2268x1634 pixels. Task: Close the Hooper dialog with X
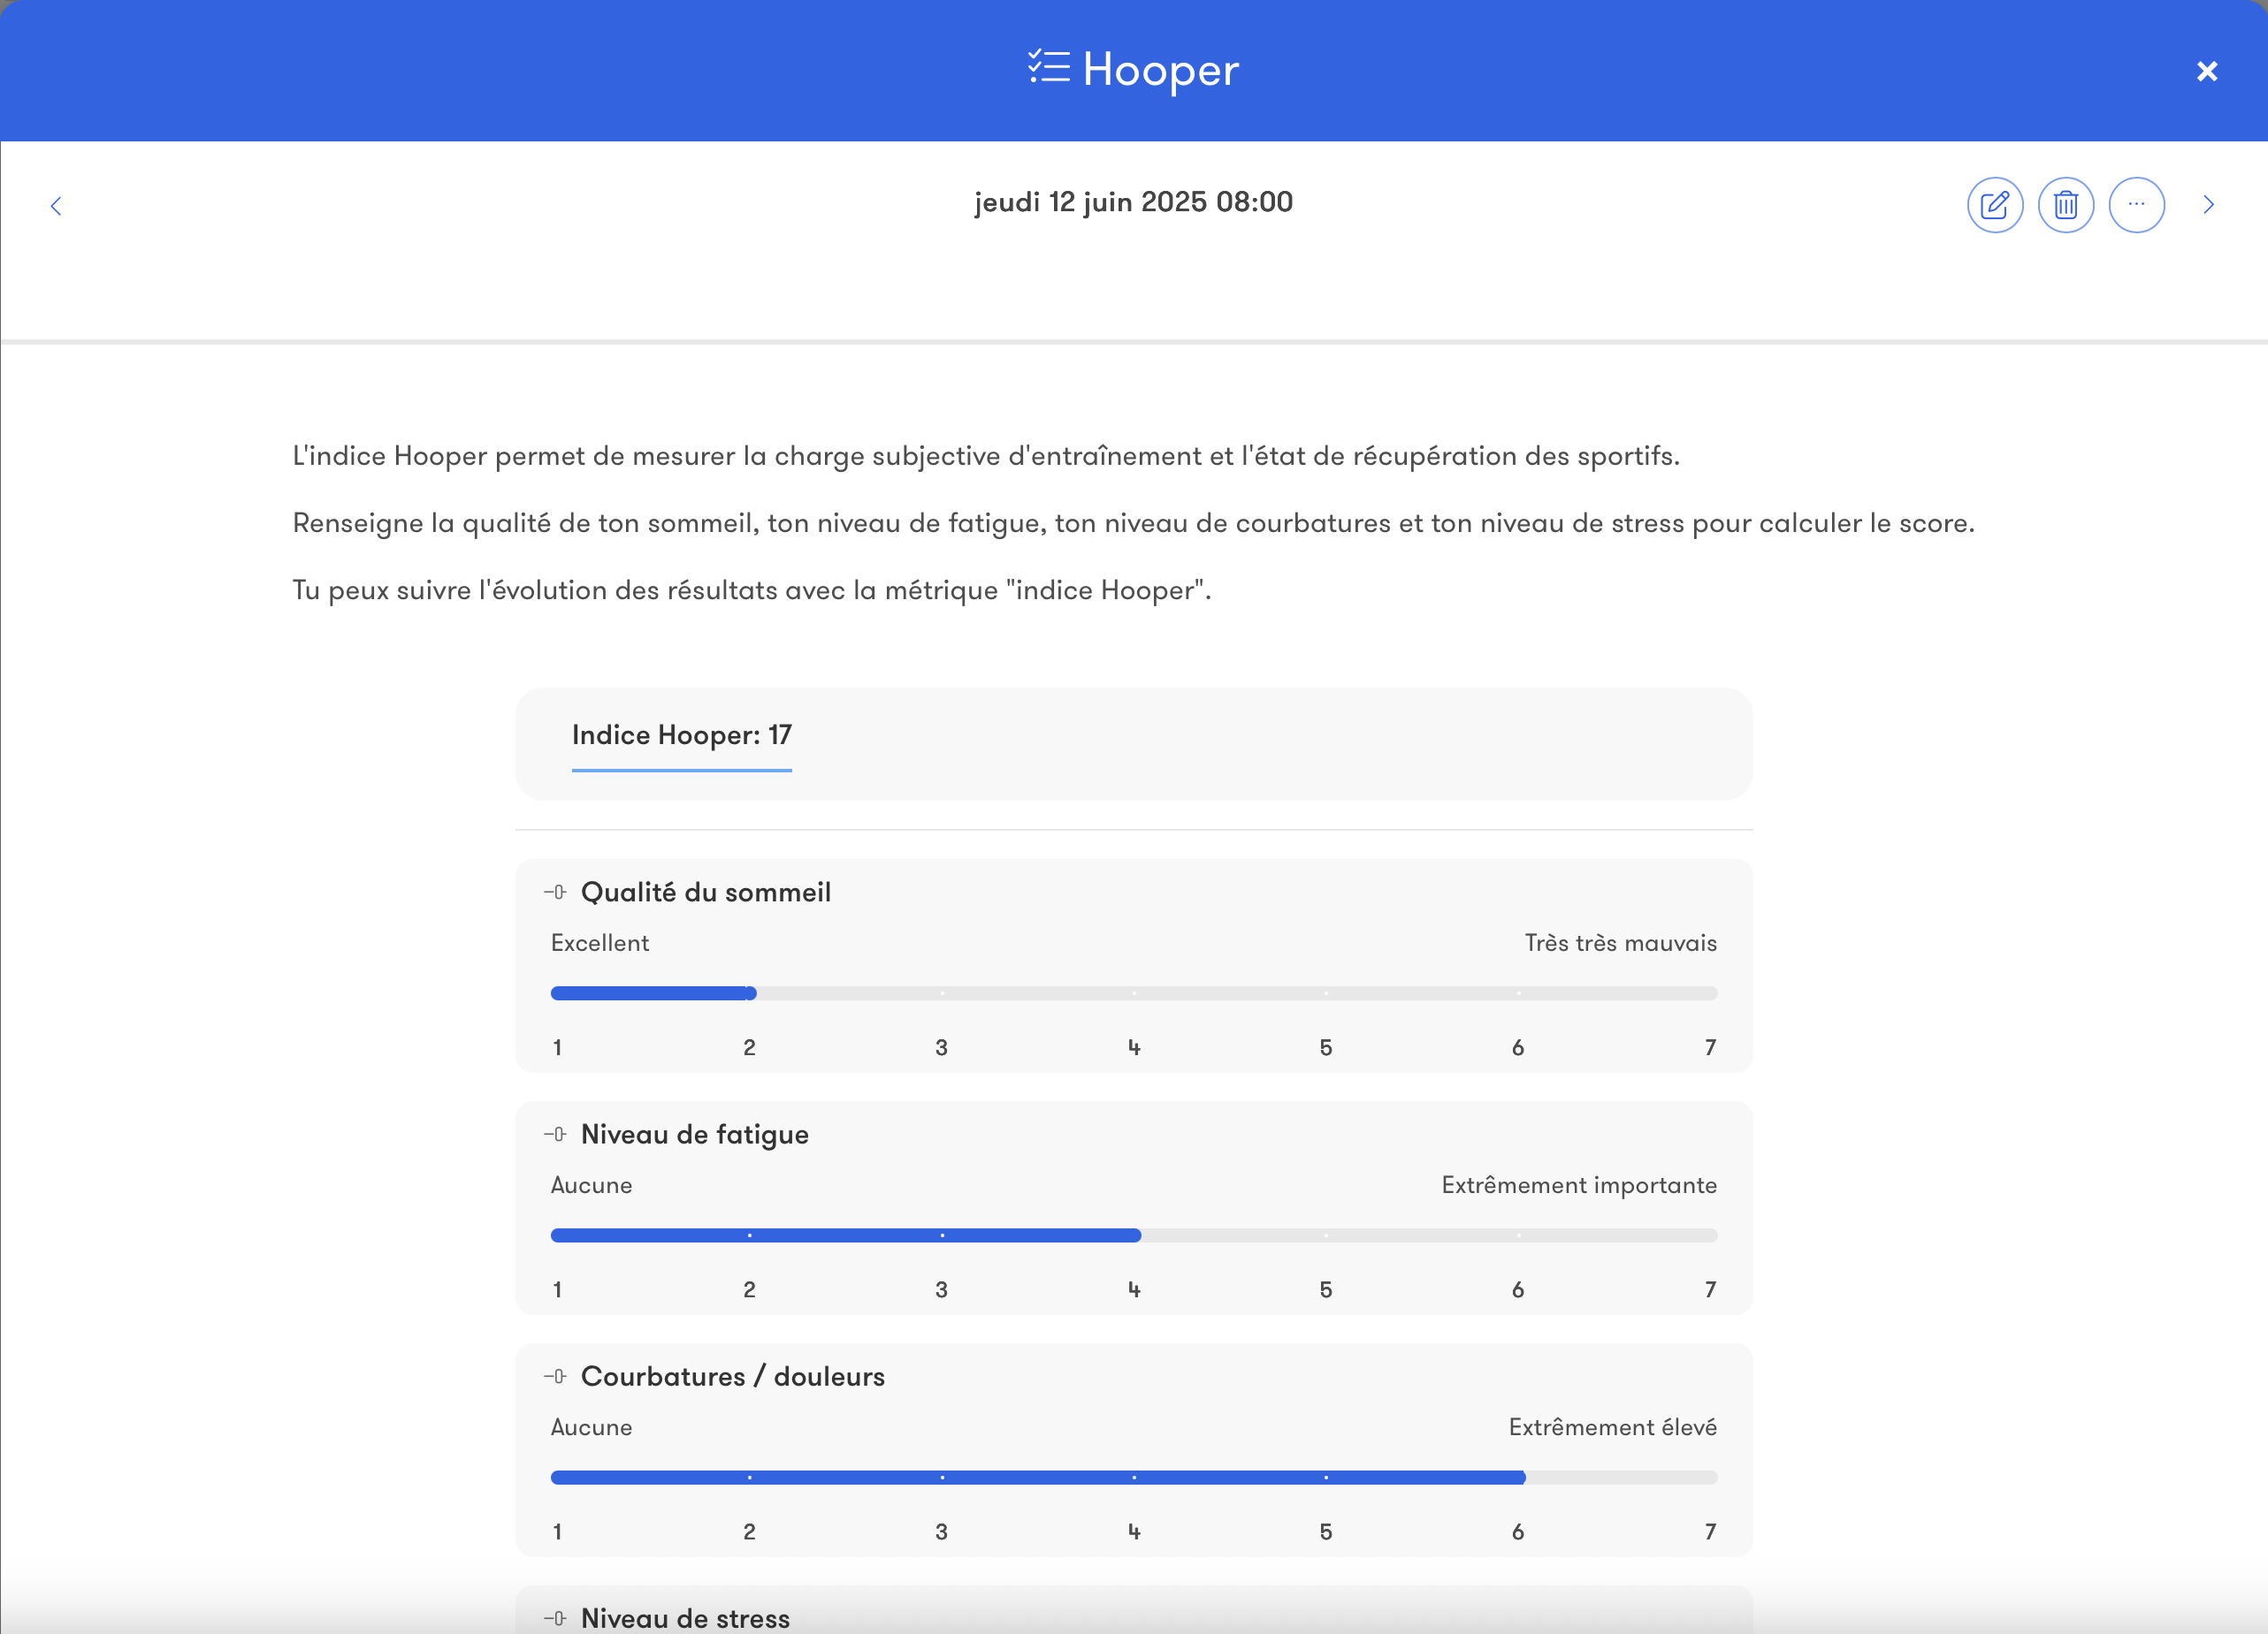coord(2206,71)
